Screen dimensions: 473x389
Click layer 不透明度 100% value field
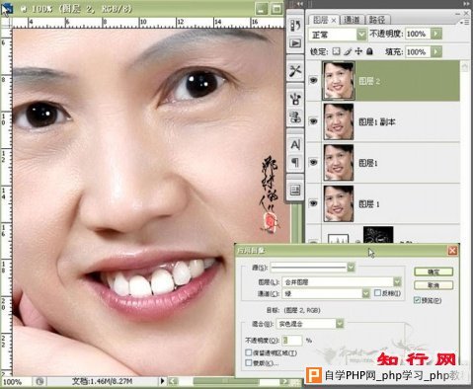click(418, 34)
